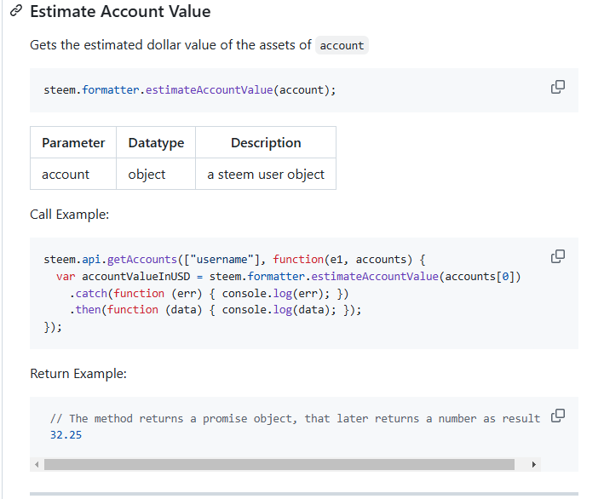Click the Estimate Account Value heading
This screenshot has height=499, width=604.
click(x=120, y=12)
